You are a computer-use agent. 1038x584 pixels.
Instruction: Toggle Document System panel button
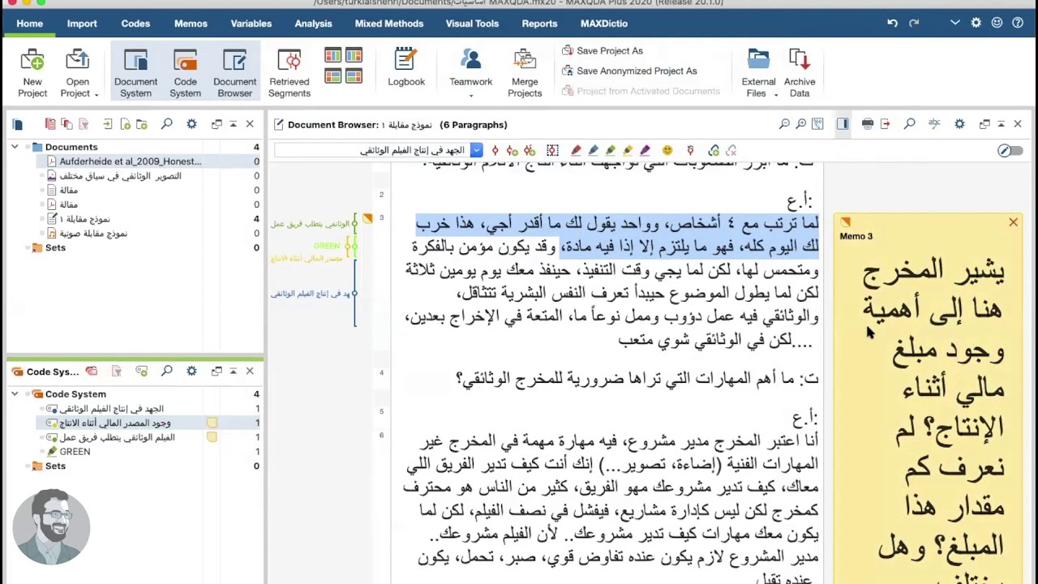click(135, 73)
